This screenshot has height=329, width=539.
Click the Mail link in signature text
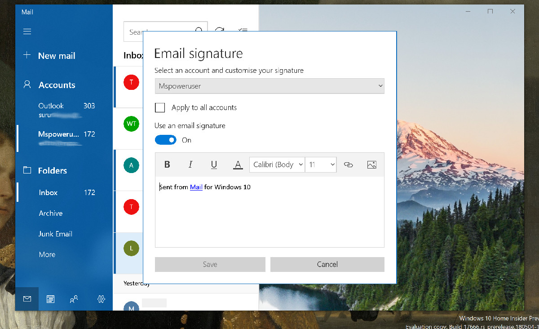(196, 187)
